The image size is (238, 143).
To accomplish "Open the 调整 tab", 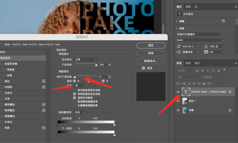I will click(188, 7).
